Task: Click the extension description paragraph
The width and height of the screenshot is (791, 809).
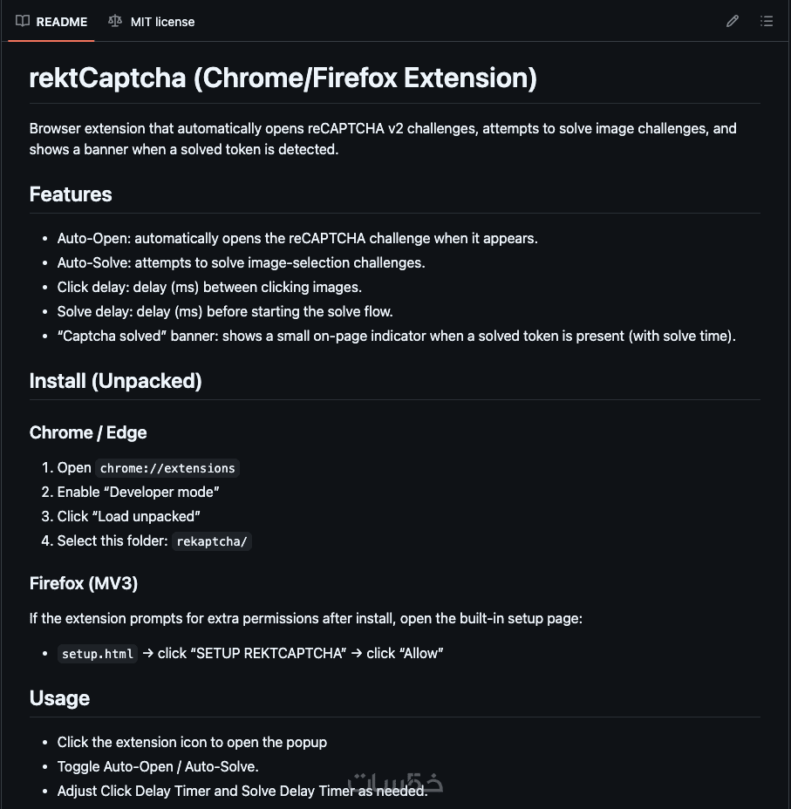Action: 382,139
